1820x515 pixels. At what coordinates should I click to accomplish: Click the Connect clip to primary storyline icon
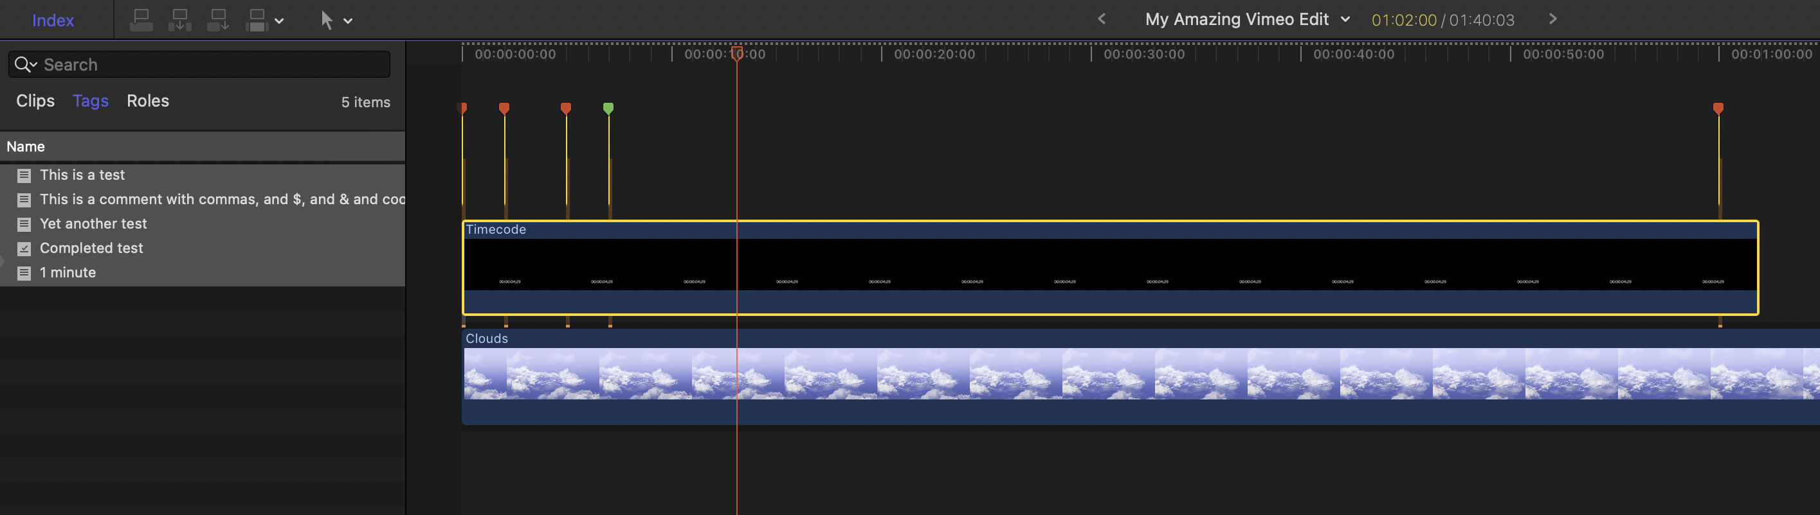point(141,20)
